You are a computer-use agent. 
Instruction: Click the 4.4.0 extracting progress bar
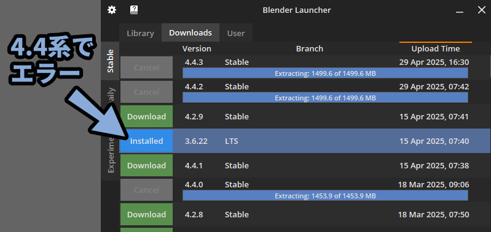click(325, 196)
